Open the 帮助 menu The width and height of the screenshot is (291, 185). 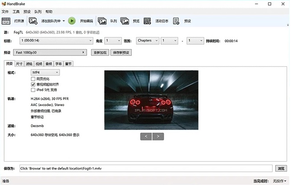49,12
